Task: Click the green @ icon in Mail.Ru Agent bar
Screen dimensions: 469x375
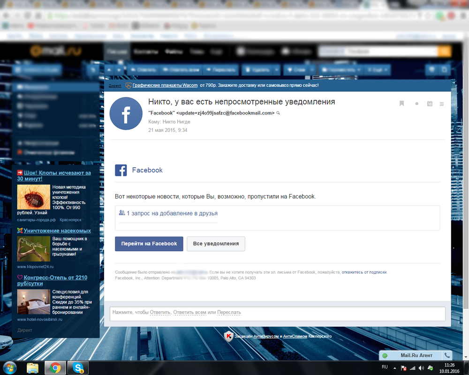Action: pyautogui.click(x=385, y=356)
